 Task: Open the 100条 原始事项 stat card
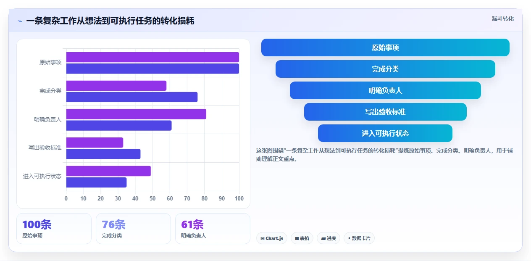pyautogui.click(x=54, y=229)
